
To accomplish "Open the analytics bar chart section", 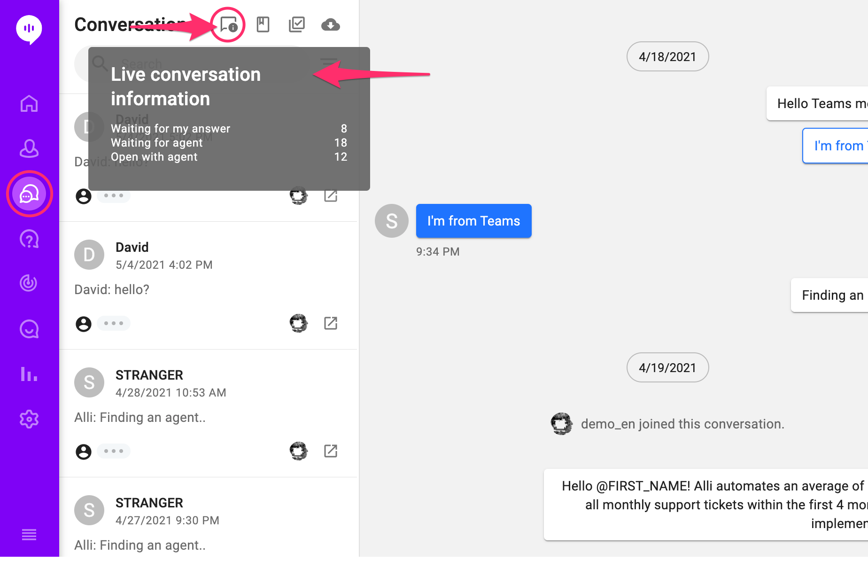I will [29, 374].
